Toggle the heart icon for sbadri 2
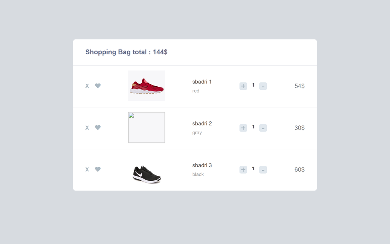This screenshot has height=244, width=390. (98, 128)
